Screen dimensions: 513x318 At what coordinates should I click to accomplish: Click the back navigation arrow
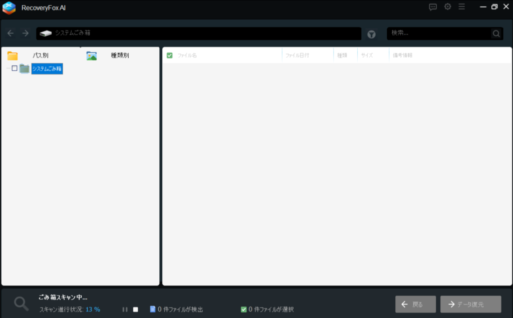(11, 33)
